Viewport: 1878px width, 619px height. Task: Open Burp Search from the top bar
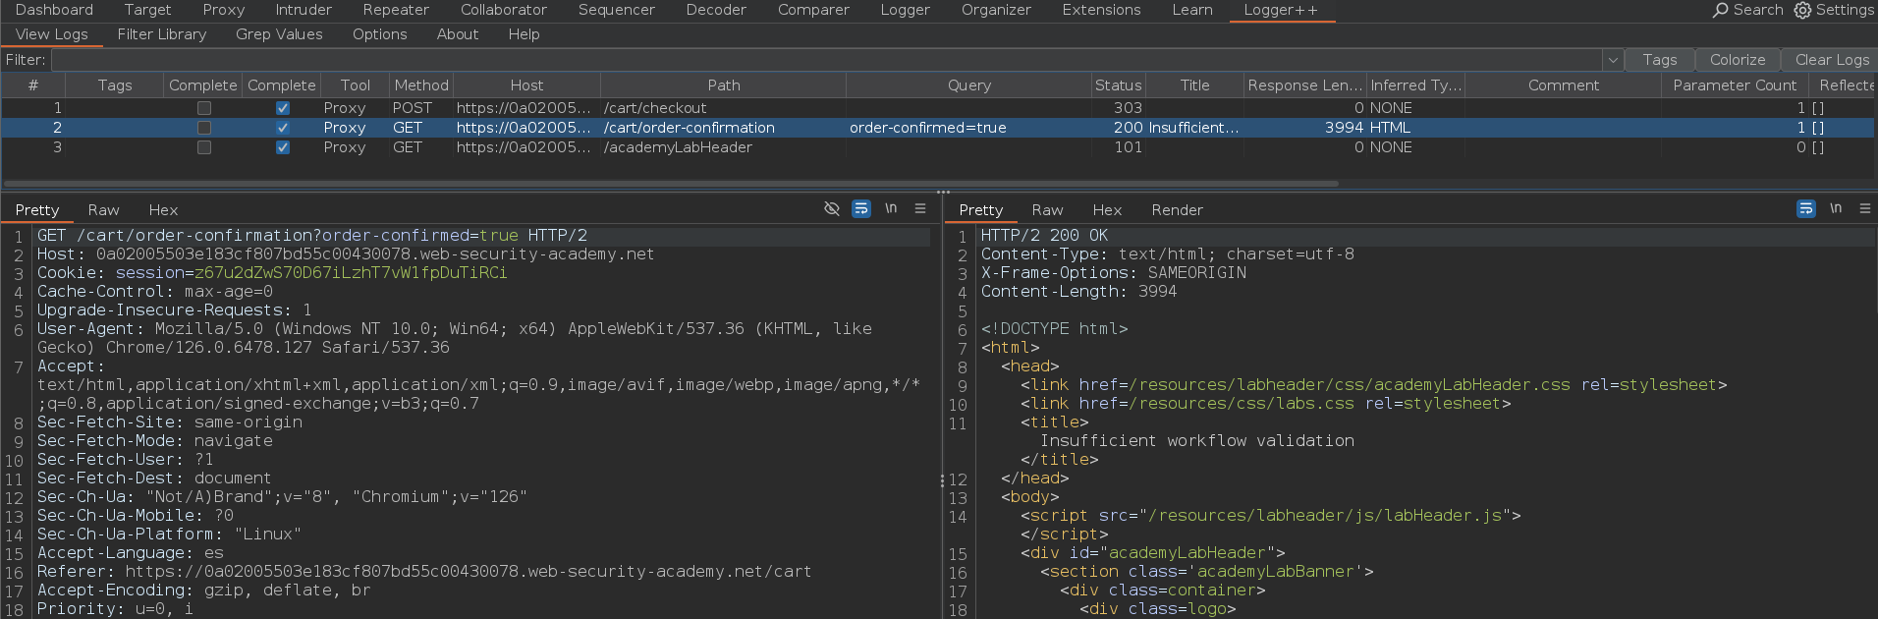coord(1747,10)
